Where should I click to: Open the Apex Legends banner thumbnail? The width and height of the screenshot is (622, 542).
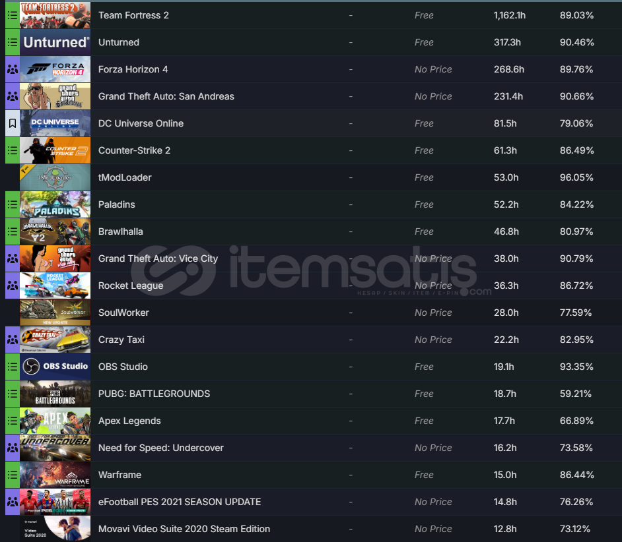(55, 421)
